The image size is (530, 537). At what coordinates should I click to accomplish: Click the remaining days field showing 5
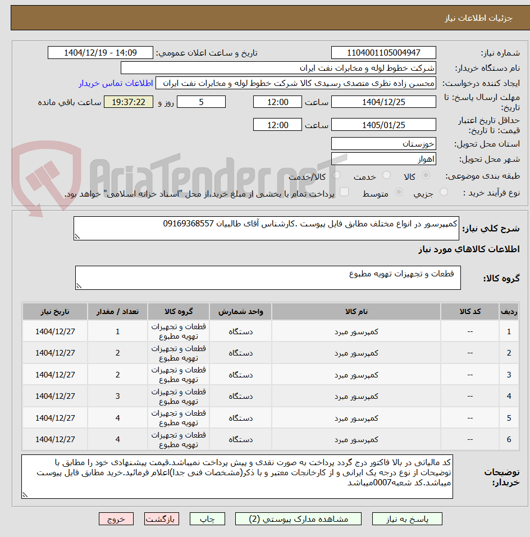click(x=202, y=102)
